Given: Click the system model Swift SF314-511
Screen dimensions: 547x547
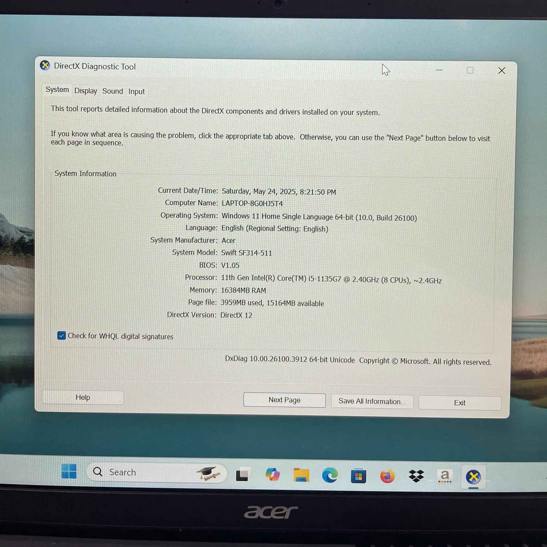Looking at the screenshot, I should pos(247,253).
